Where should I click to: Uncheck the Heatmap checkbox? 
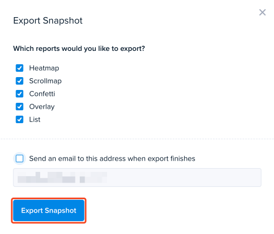point(19,68)
